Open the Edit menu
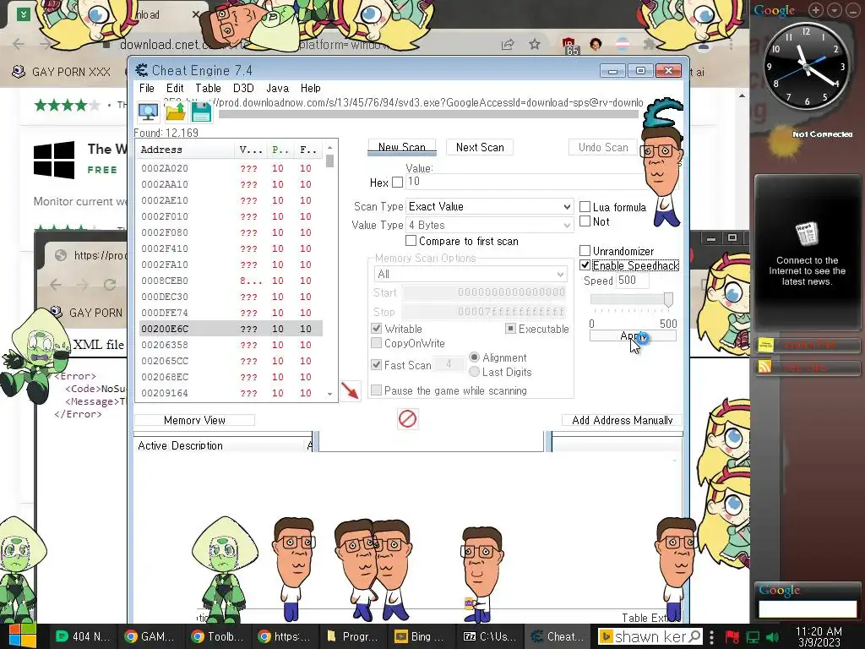Image resolution: width=865 pixels, height=649 pixels. (175, 88)
